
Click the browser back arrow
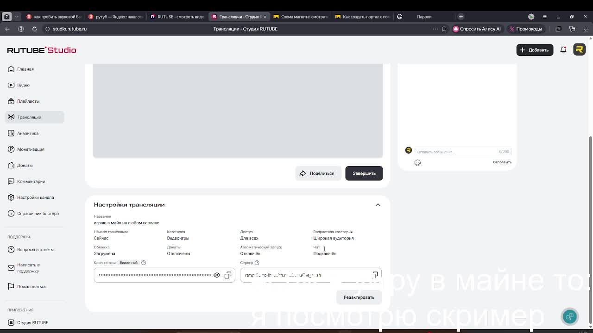[7, 29]
